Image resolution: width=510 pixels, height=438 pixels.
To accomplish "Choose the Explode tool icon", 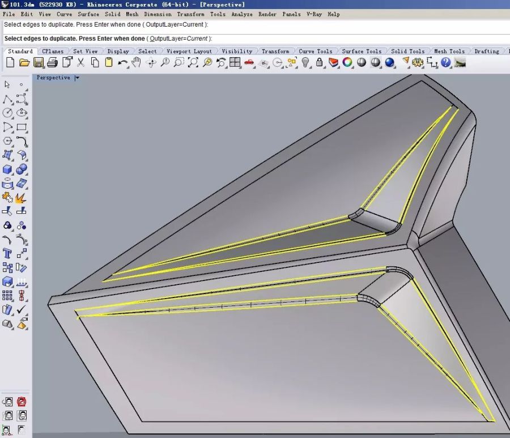I will 21,198.
